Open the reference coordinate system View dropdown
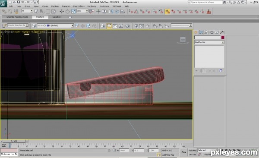 [82, 11]
